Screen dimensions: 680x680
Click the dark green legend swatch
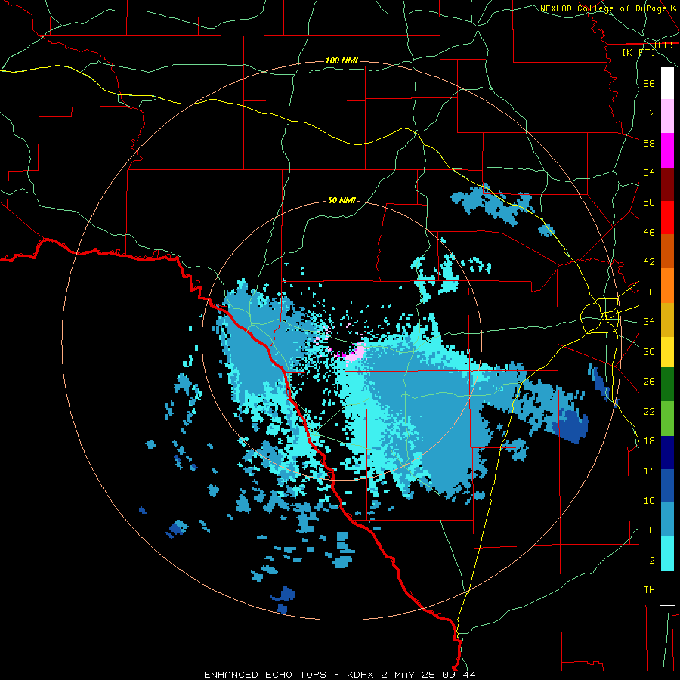point(667,385)
